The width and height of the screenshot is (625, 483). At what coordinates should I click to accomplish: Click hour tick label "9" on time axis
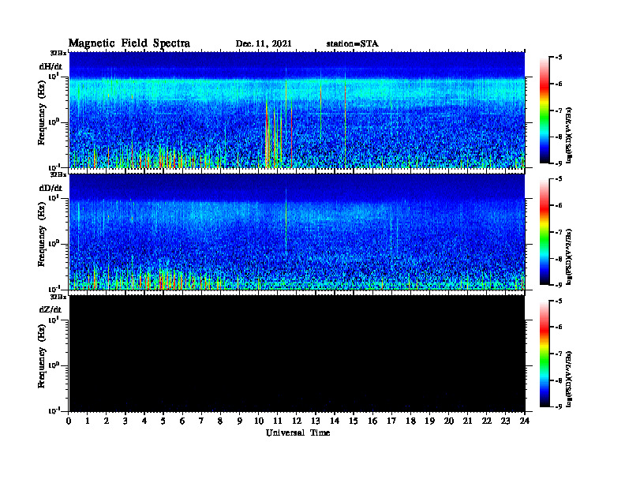(x=239, y=421)
